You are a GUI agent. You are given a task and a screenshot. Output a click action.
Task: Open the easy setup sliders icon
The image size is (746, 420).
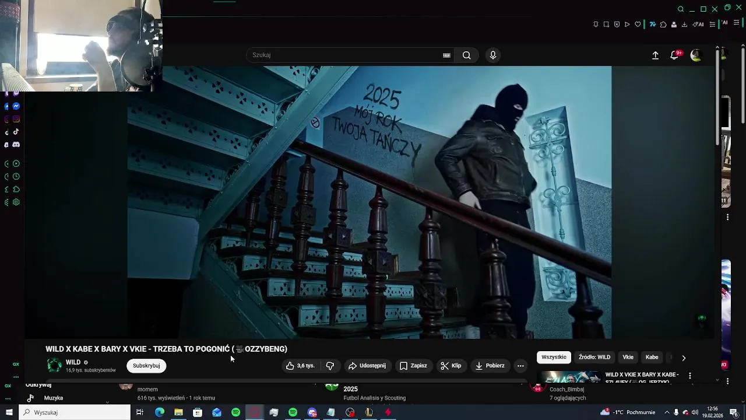tap(712, 24)
